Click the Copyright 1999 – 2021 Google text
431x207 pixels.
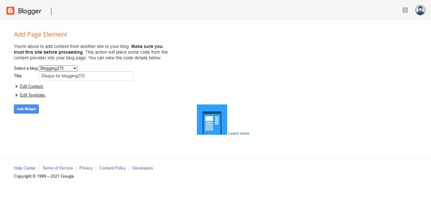[44, 176]
